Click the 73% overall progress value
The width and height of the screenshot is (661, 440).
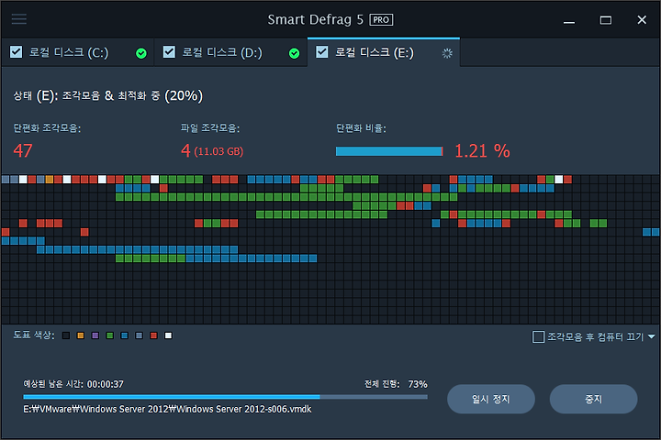point(418,384)
